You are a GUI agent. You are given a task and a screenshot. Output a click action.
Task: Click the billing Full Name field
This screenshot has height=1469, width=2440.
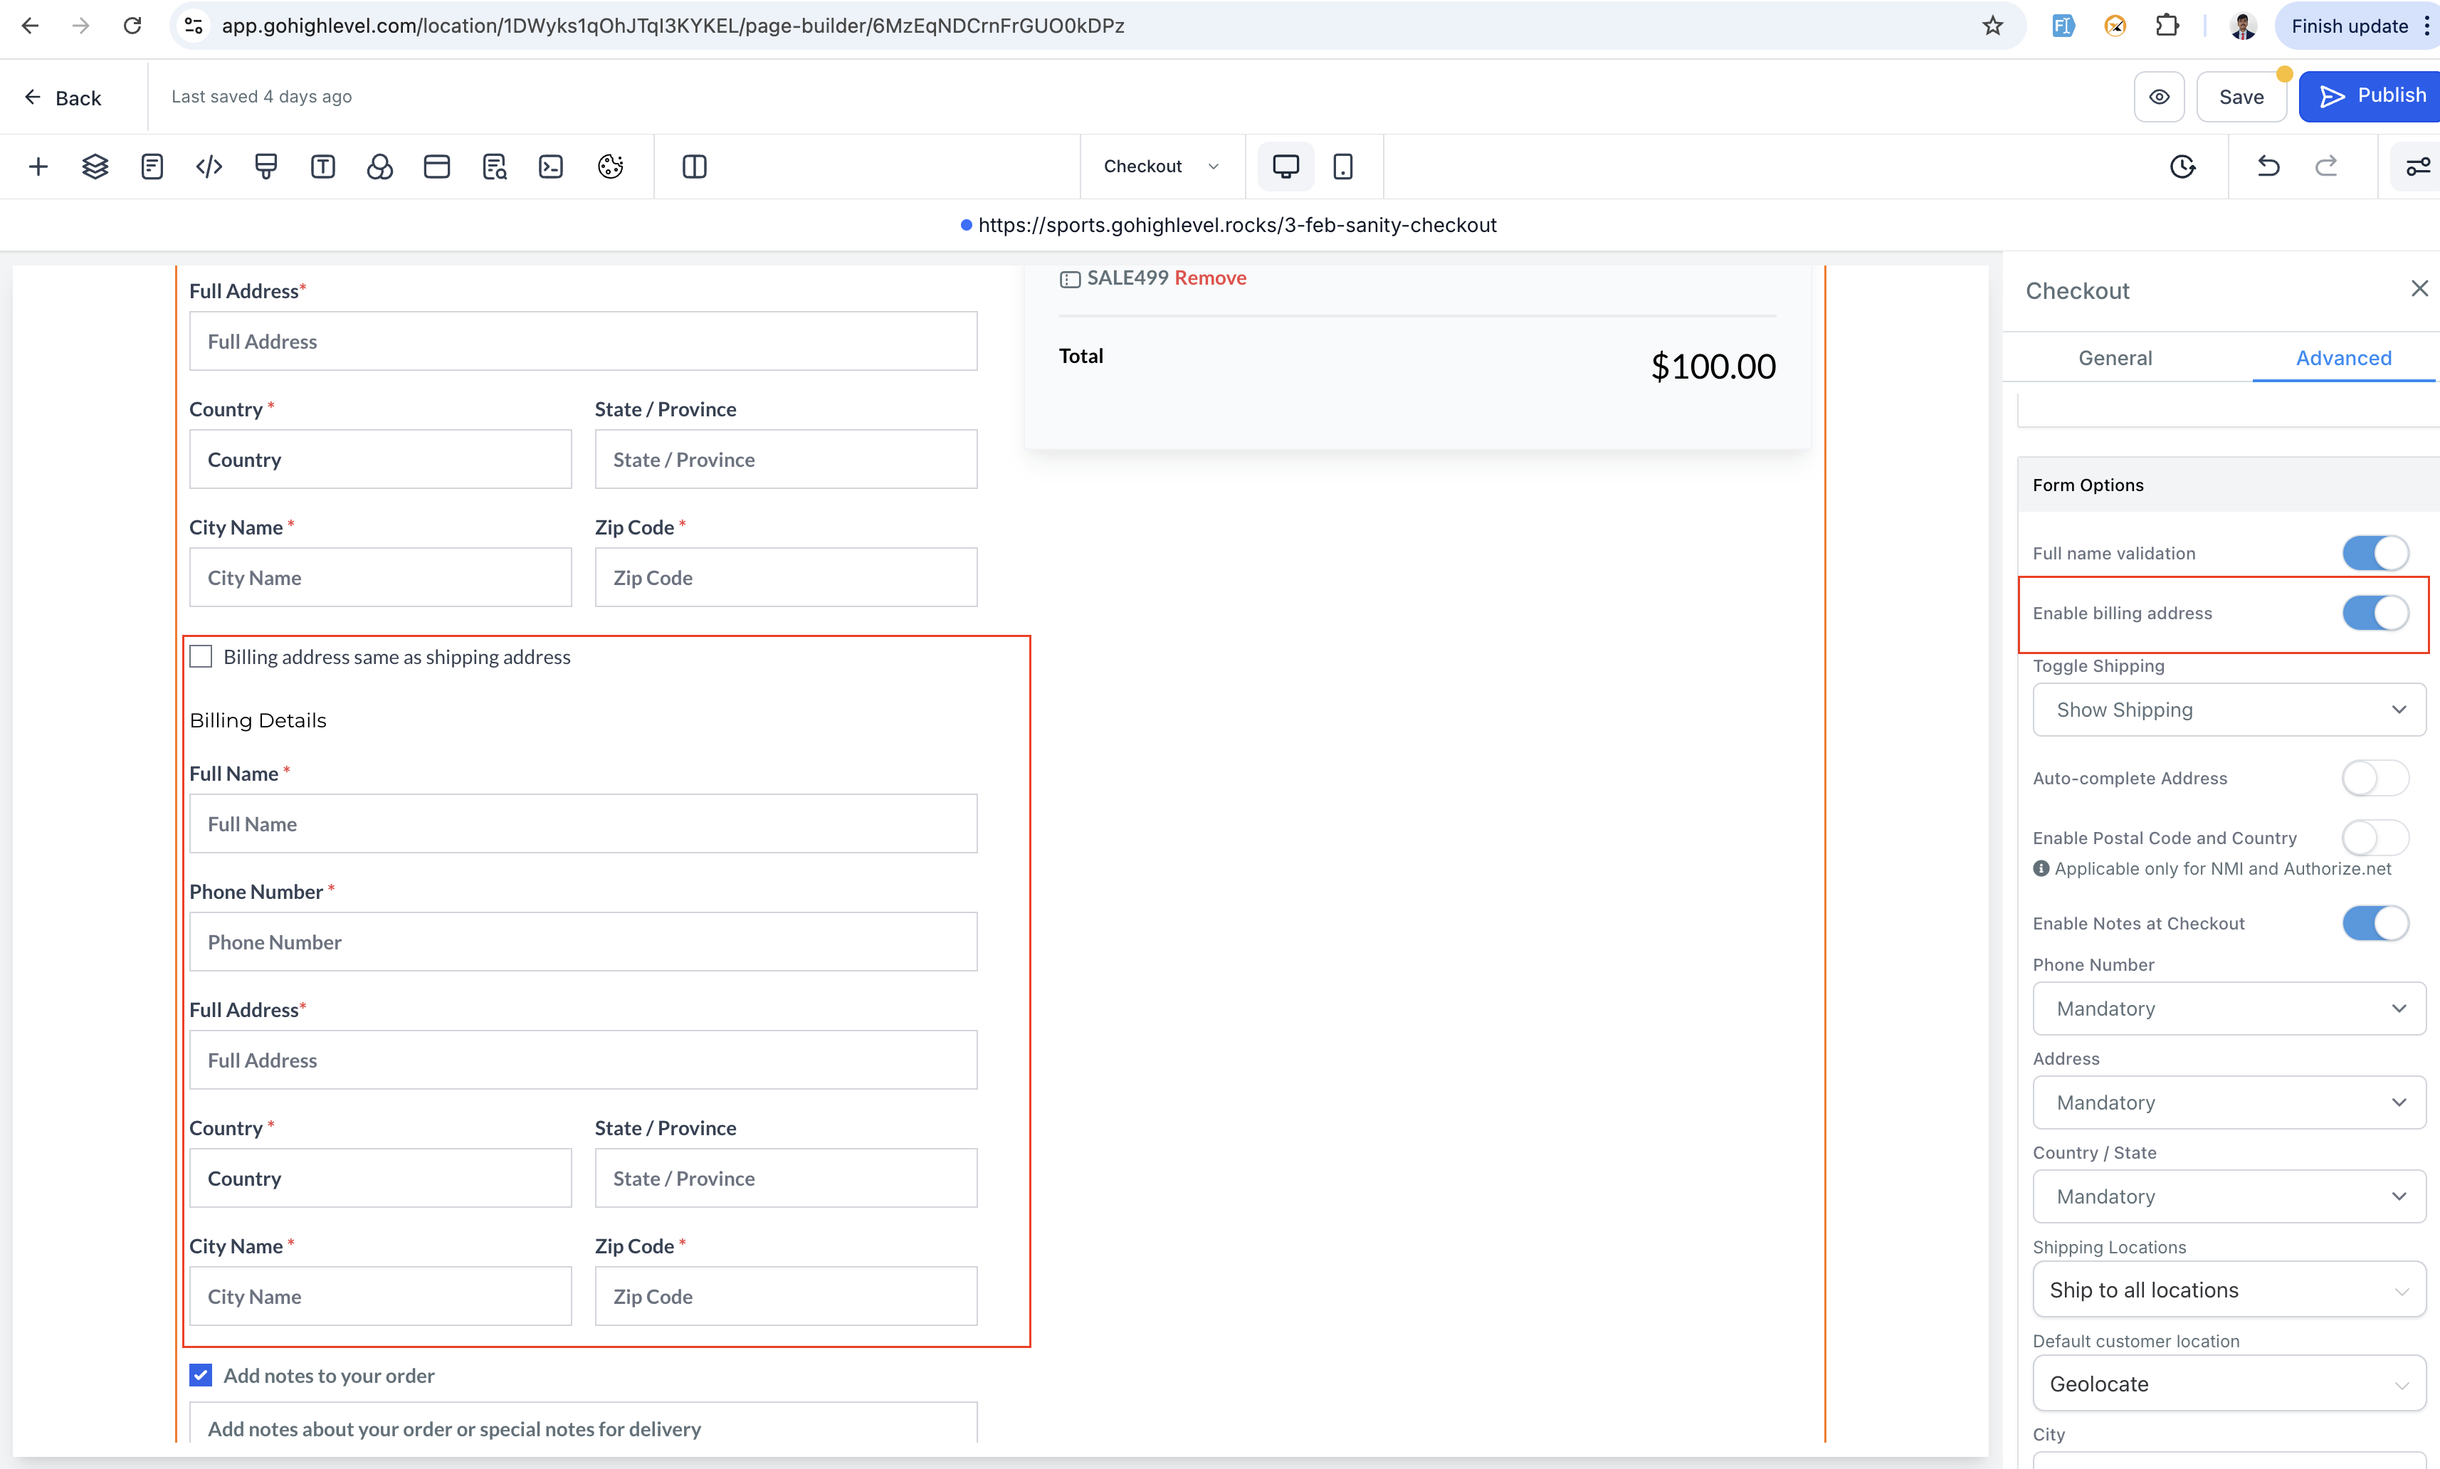[583, 823]
